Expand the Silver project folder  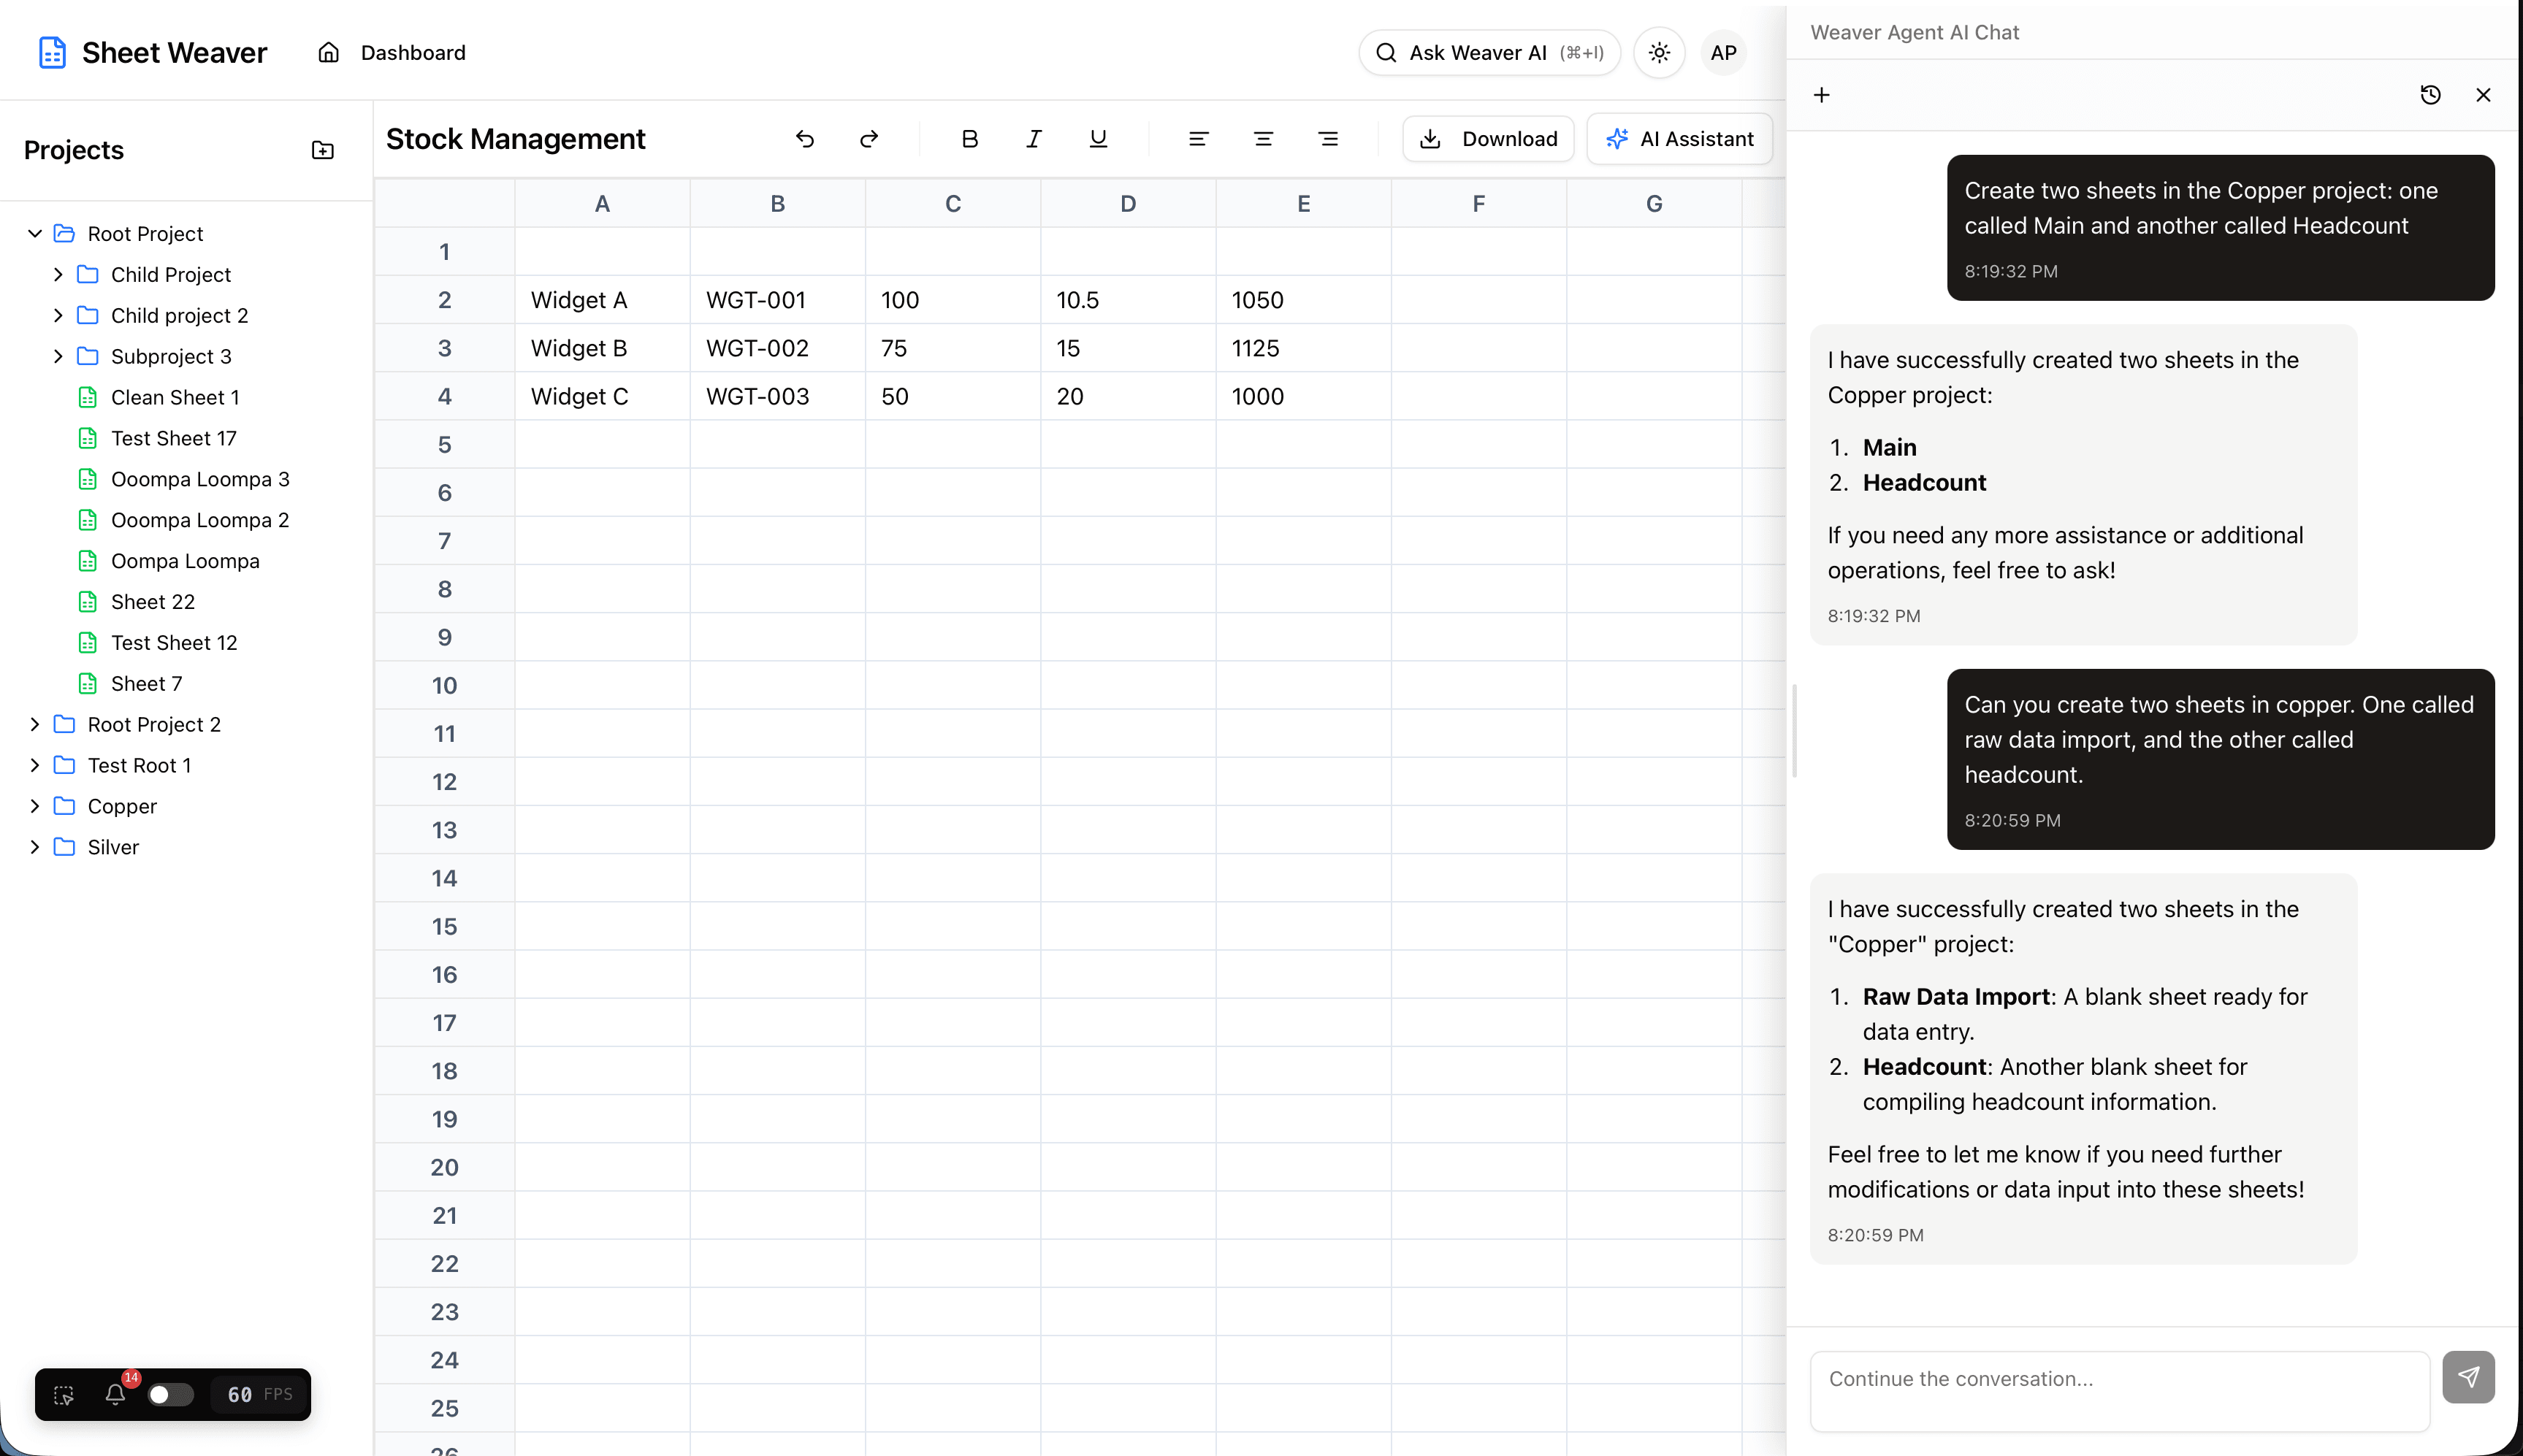point(36,846)
